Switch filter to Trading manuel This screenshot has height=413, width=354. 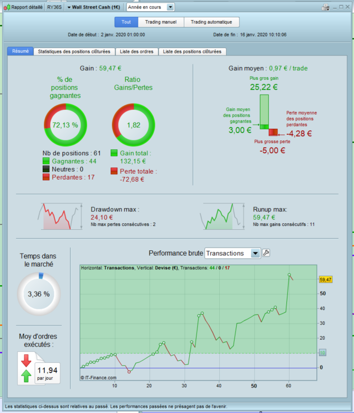pos(161,22)
